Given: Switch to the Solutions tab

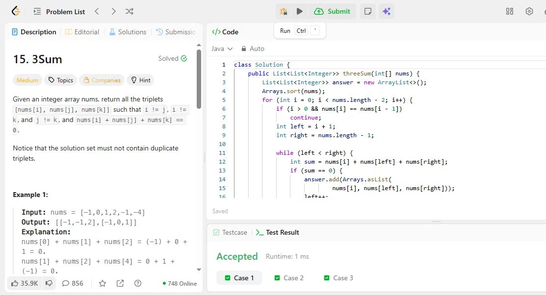Looking at the screenshot, I should [x=128, y=32].
